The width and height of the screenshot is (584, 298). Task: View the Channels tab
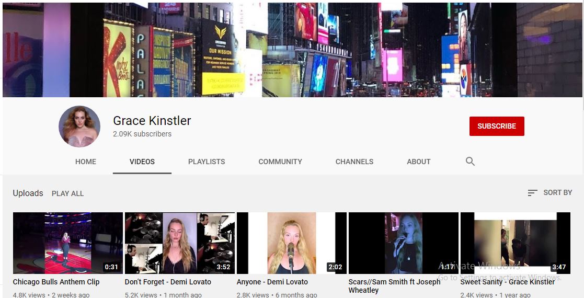point(354,162)
